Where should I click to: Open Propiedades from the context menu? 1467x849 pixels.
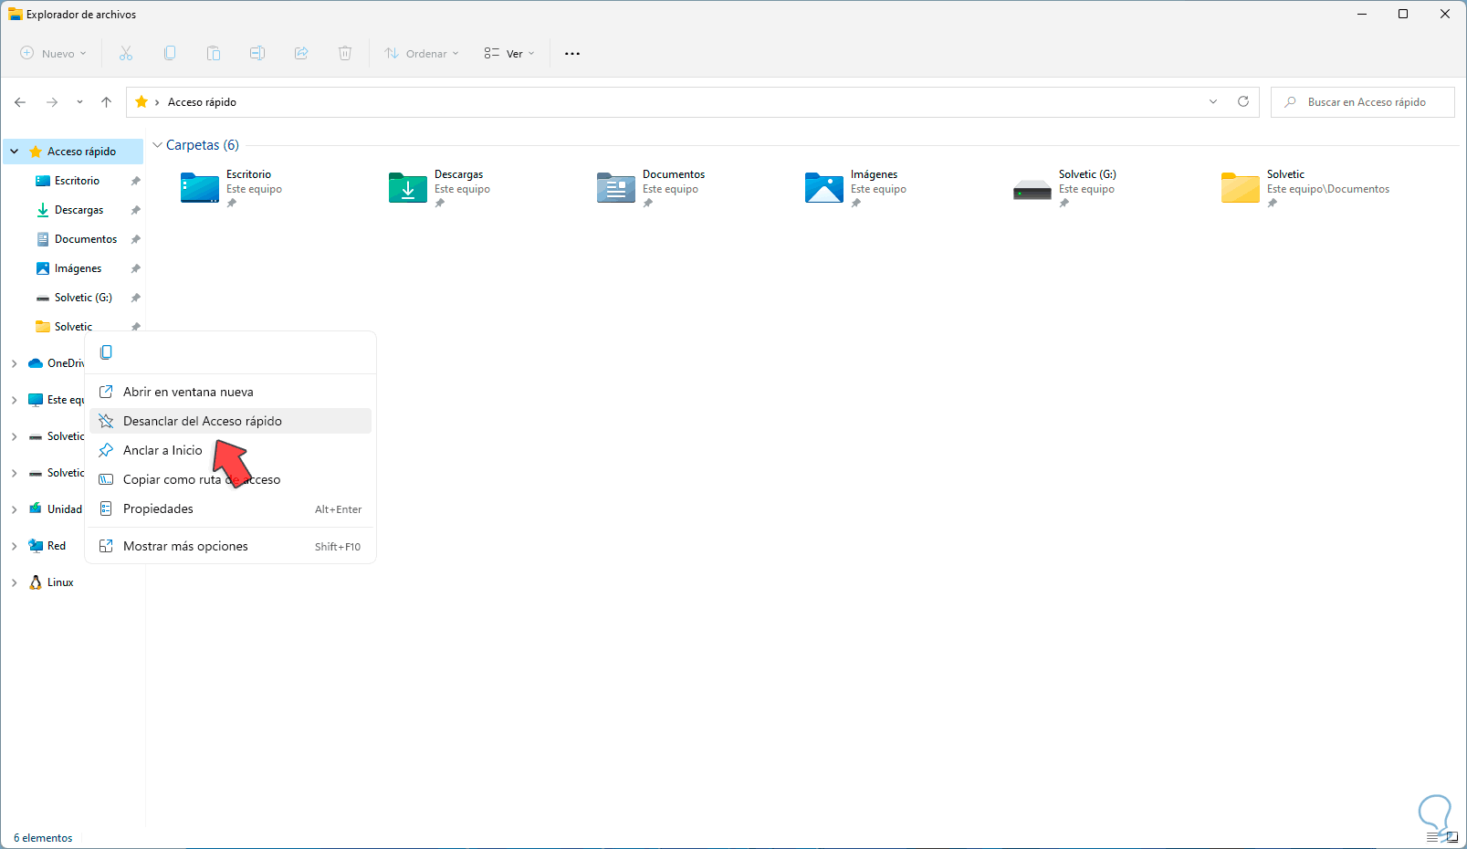pos(230,508)
